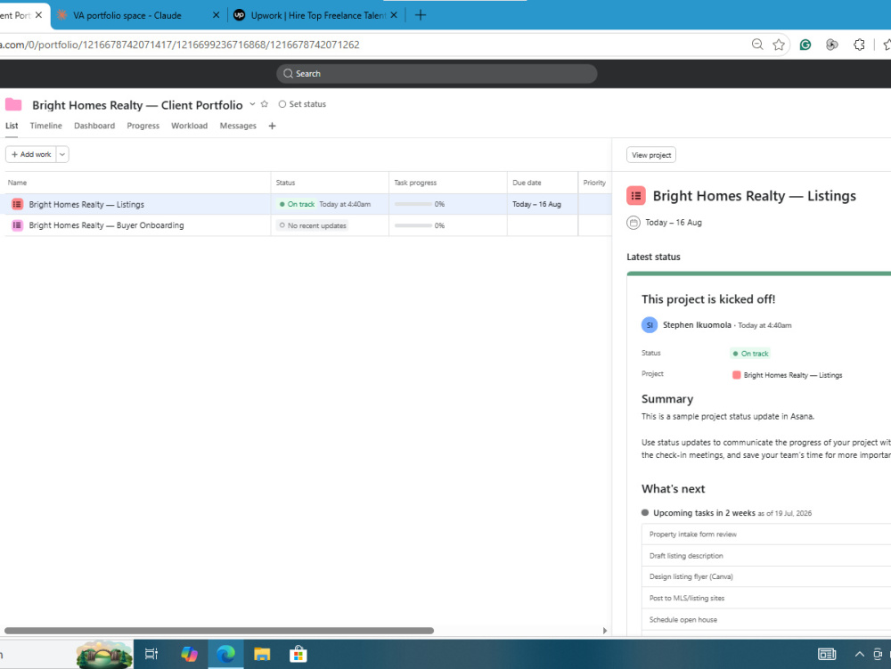Viewport: 891px width, 669px height.
Task: Switch to VA portfolio space - Claude tab
Action: point(127,15)
